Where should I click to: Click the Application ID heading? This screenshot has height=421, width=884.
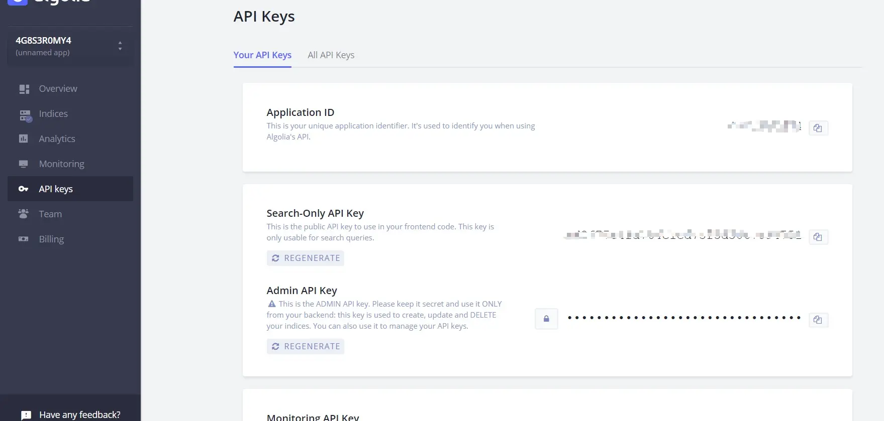pos(301,112)
